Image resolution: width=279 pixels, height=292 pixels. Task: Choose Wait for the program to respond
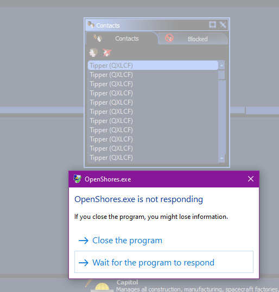[164, 262]
